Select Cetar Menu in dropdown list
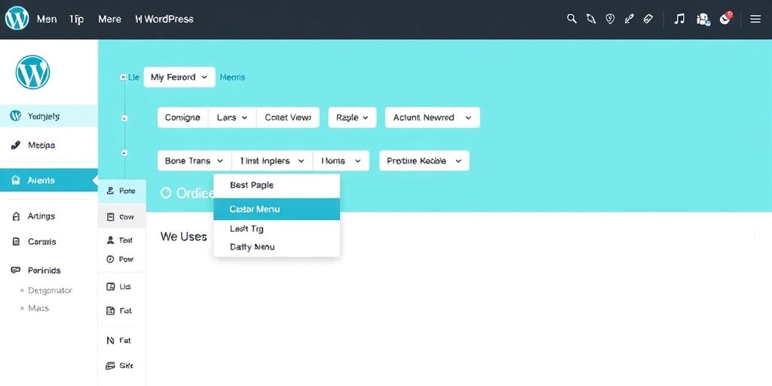The width and height of the screenshot is (772, 386). tap(277, 209)
